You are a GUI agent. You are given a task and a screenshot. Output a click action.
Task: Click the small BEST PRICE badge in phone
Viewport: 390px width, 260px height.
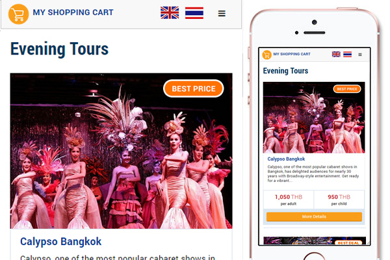coord(347,89)
